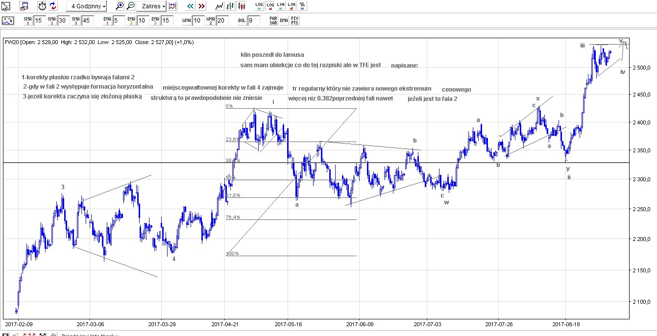Image resolution: width=657 pixels, height=336 pixels.
Task: Click the SMA 3 period field
Action: coord(87,21)
